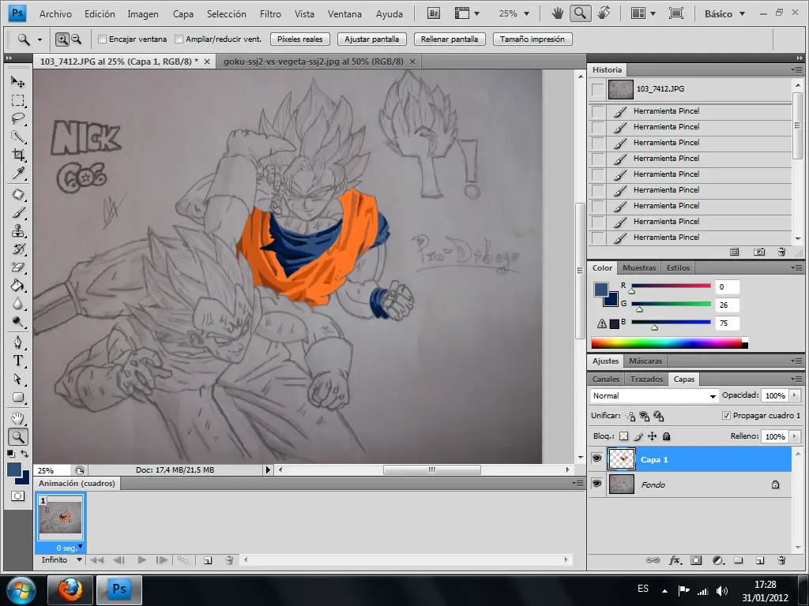Screen dimensions: 809x606
Task: Select the Rectangular Marquee tool
Action: pos(17,100)
